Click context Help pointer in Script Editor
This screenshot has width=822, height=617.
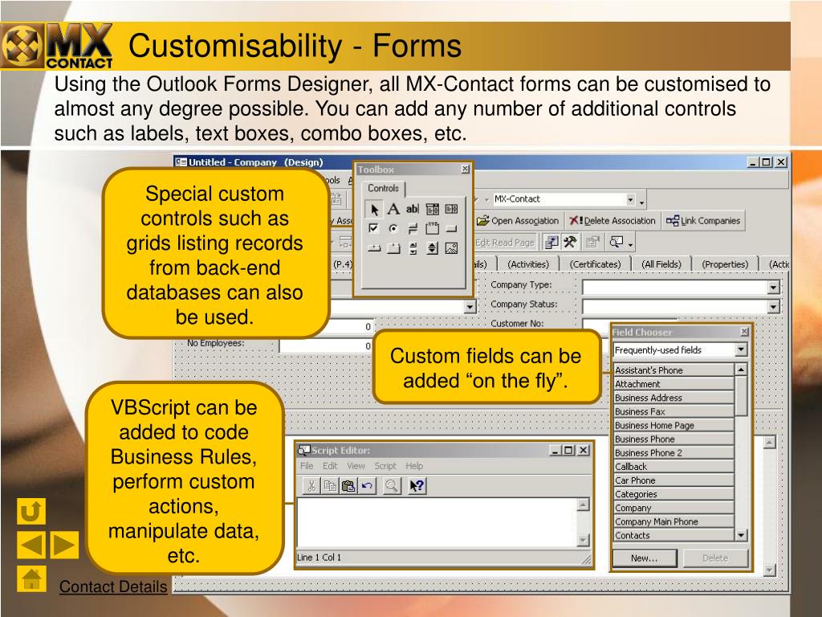(x=417, y=486)
